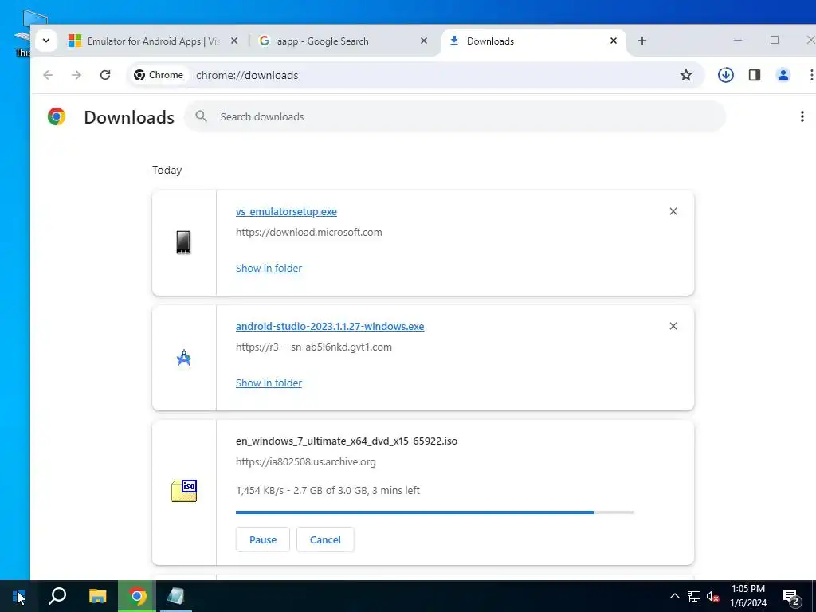Show android-studio installer in folder

click(269, 383)
